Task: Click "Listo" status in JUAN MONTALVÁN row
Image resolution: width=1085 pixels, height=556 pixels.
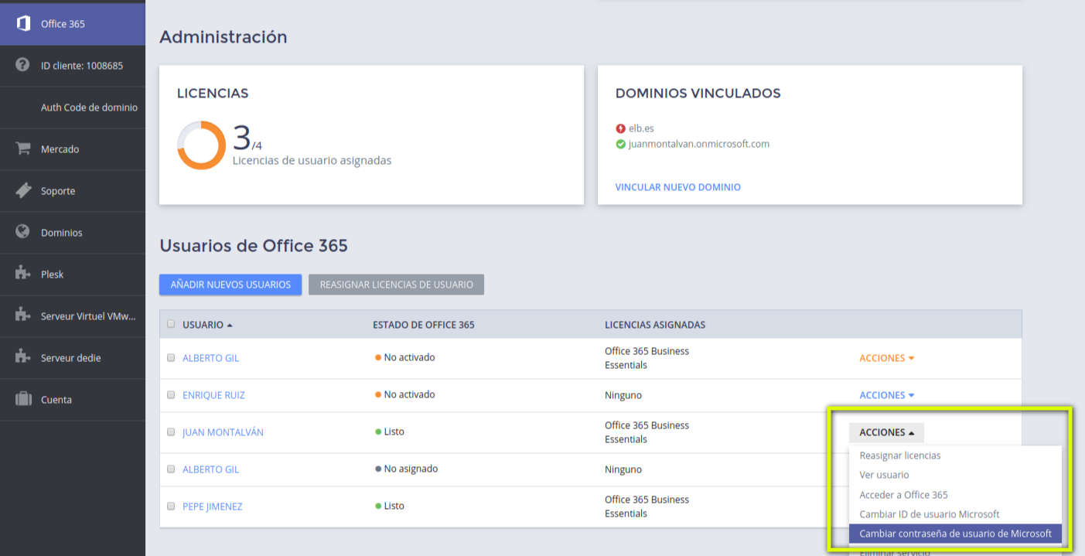Action: coord(394,431)
